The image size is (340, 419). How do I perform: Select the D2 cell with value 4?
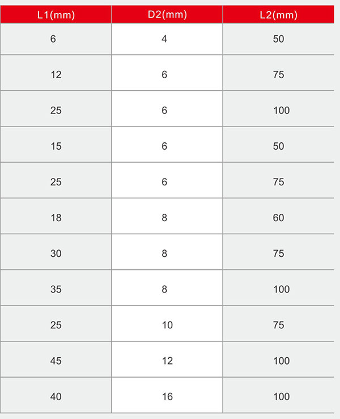click(167, 39)
